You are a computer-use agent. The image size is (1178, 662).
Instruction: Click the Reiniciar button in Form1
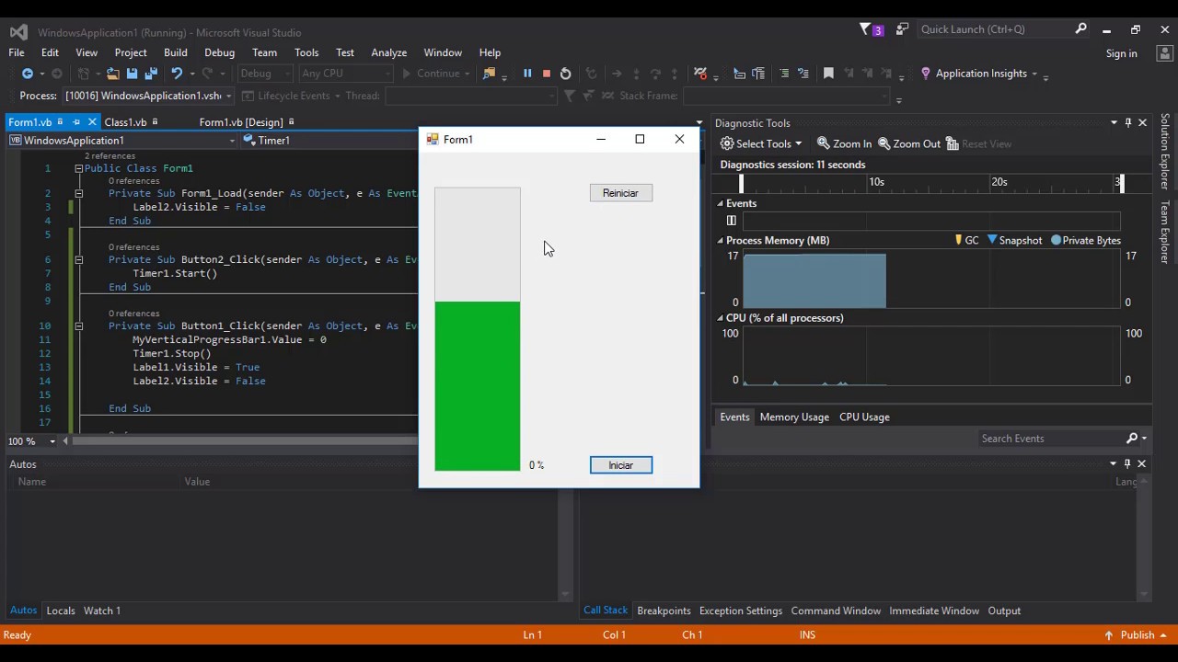621,193
